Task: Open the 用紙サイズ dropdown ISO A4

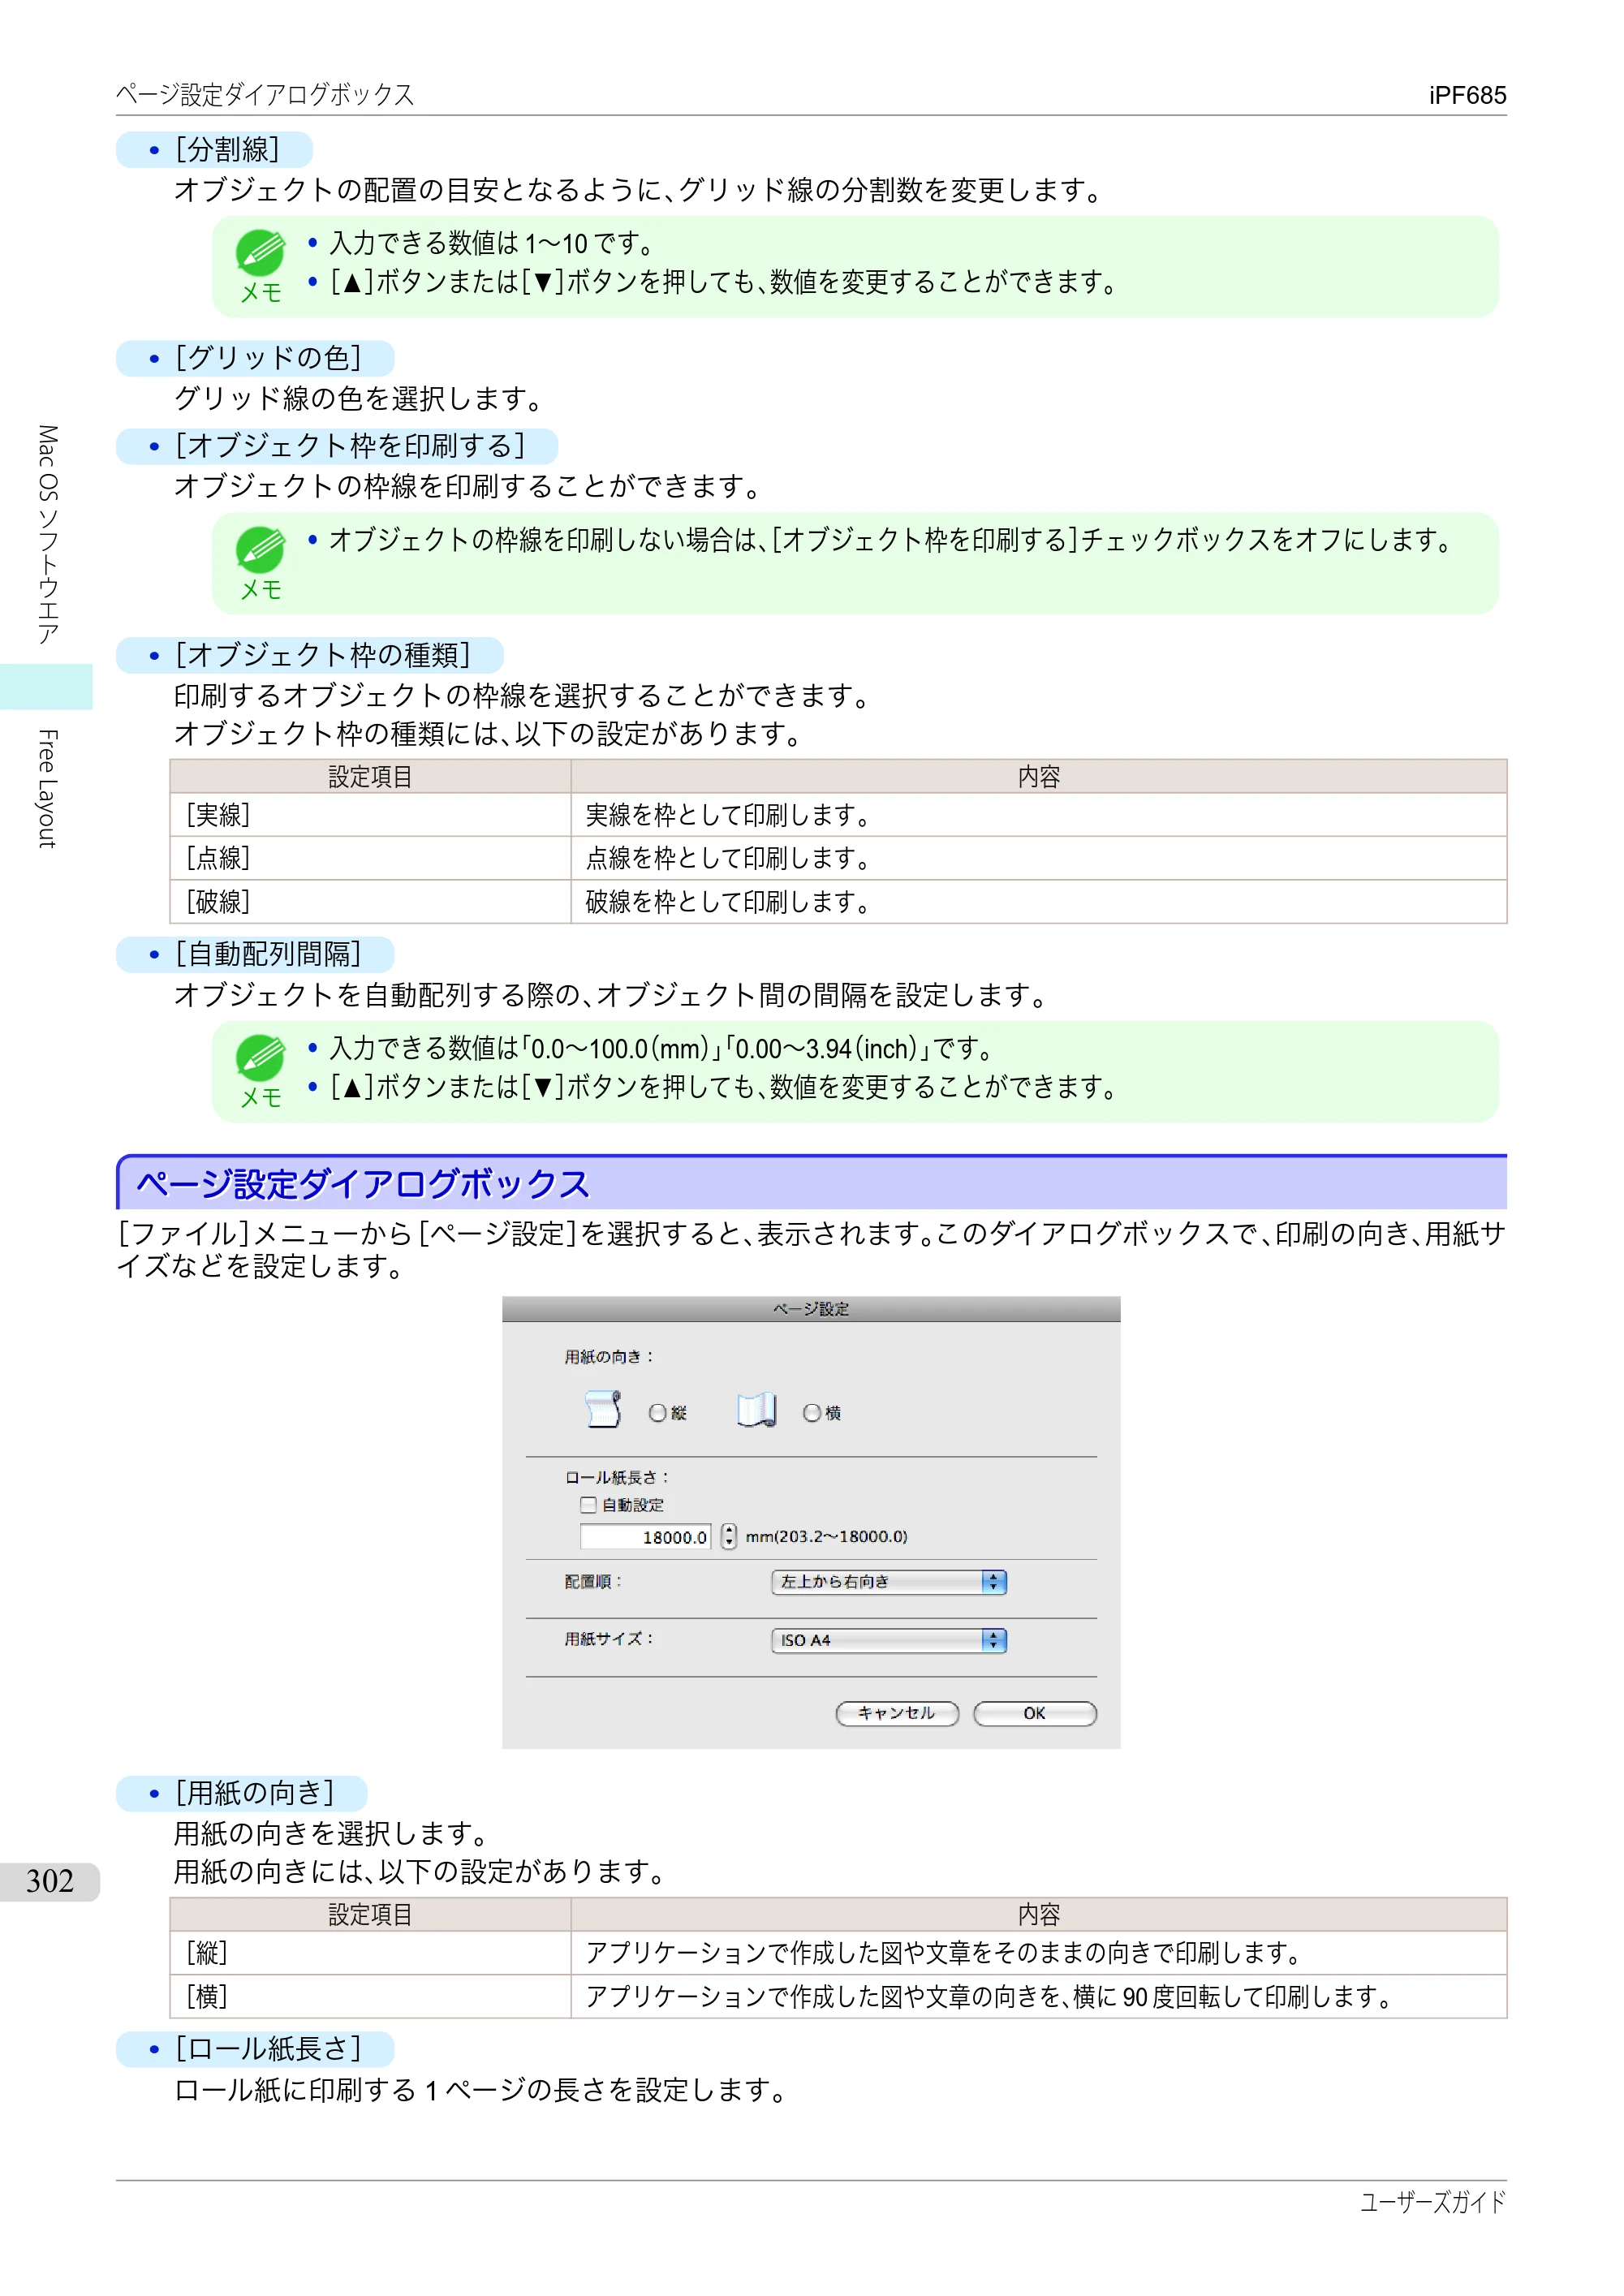Action: tap(889, 1641)
